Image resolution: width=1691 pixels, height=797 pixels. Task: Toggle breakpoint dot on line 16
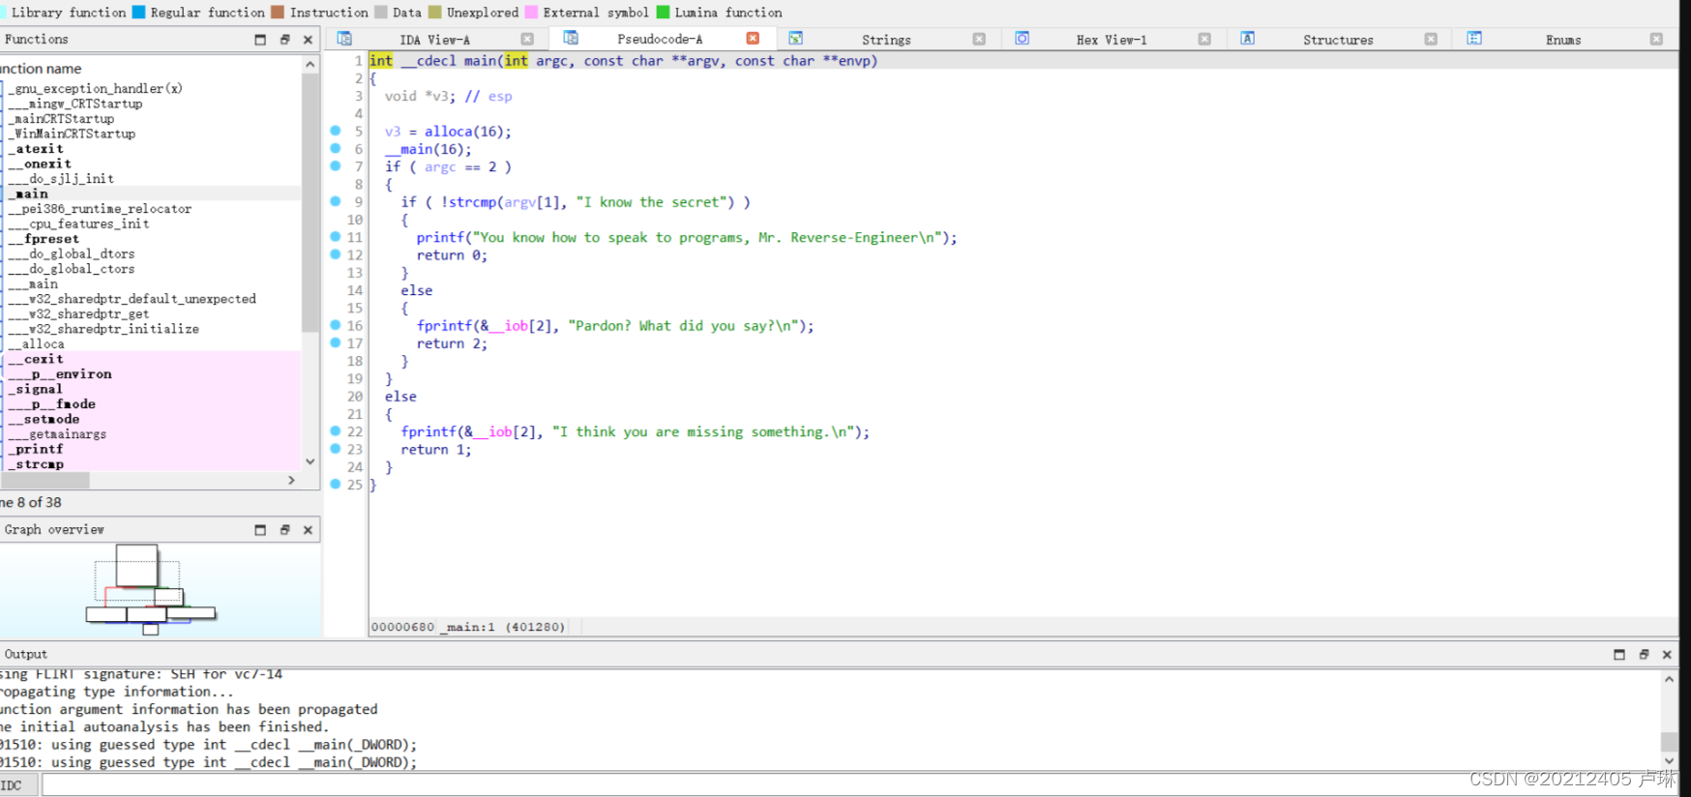[x=336, y=325]
